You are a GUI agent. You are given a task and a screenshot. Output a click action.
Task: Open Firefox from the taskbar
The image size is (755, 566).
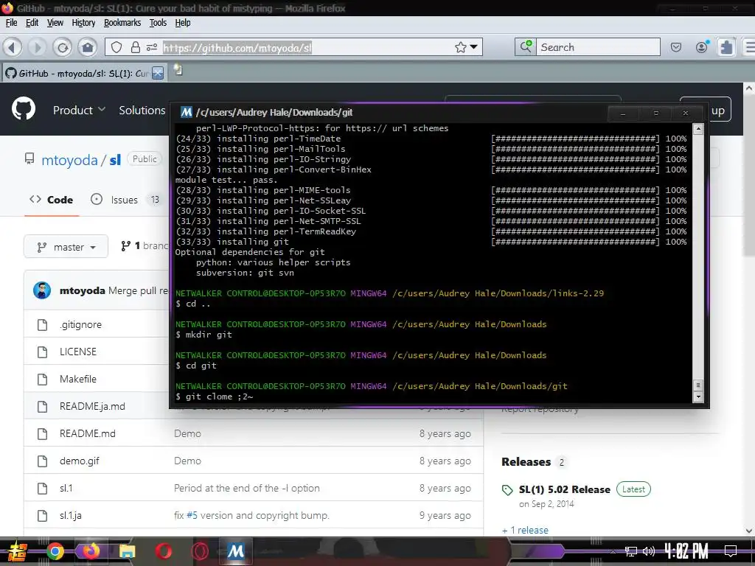point(91,551)
